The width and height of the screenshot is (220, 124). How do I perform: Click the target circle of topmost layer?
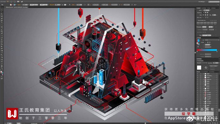tap(216, 74)
